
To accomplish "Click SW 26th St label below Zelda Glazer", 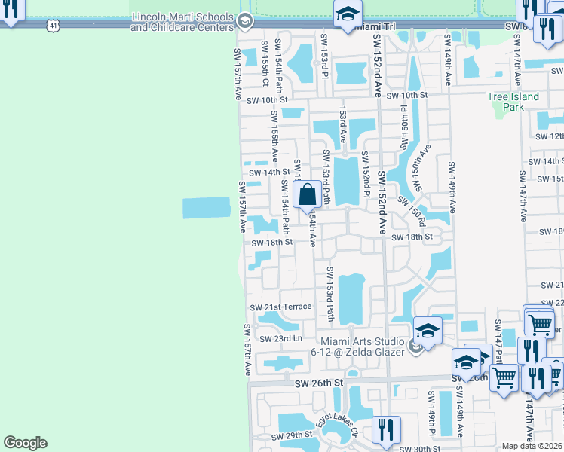I will [319, 383].
